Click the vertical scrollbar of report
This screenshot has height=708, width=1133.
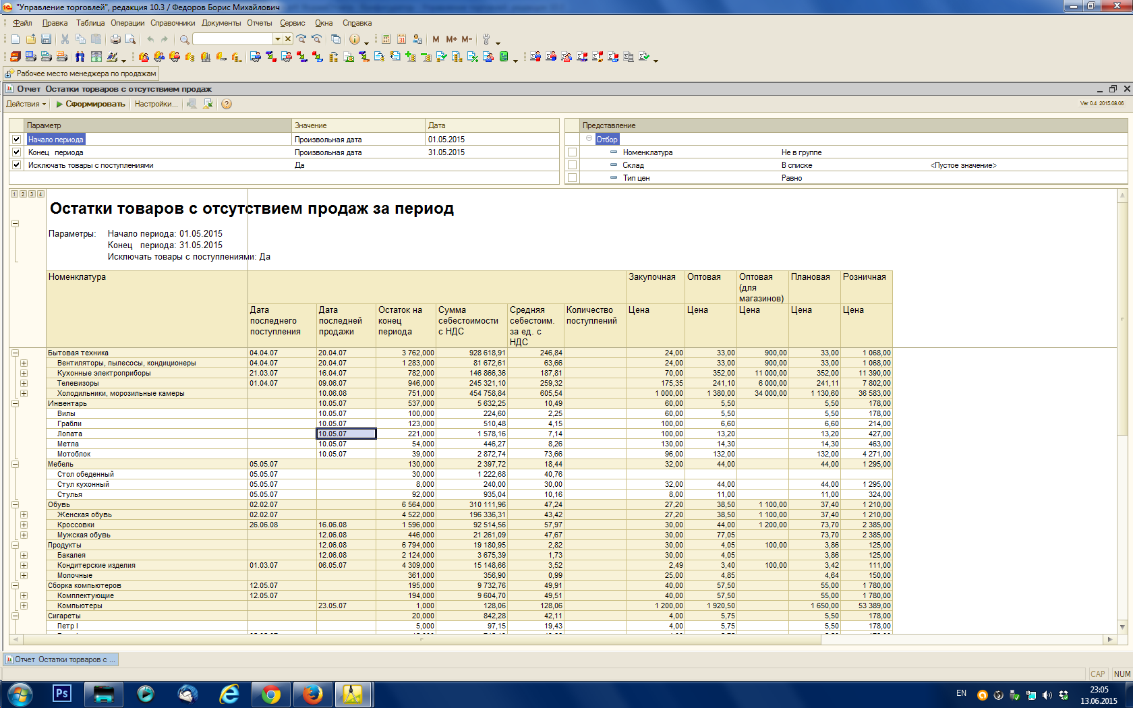1122,411
